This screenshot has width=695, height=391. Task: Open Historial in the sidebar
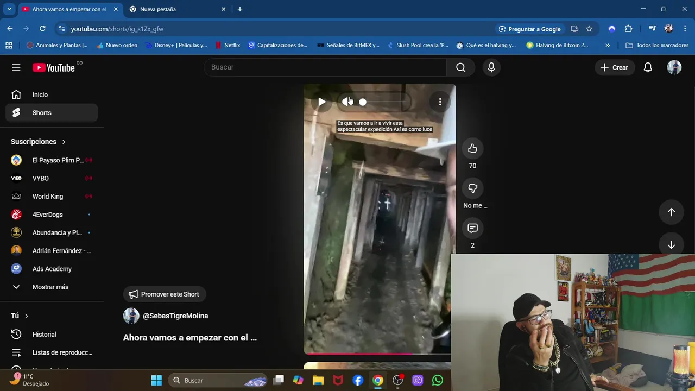[52, 335]
